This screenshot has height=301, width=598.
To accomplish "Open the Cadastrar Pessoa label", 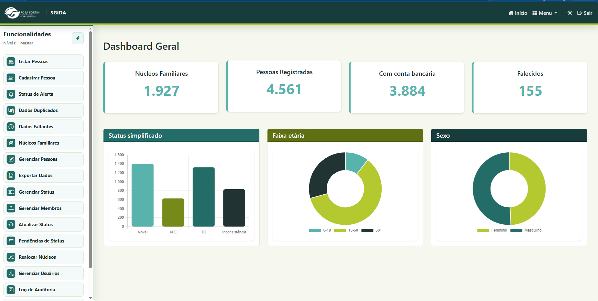I will click(x=37, y=78).
